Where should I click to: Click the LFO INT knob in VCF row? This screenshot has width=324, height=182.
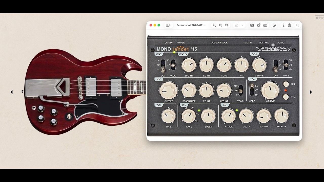pyautogui.click(x=224, y=90)
